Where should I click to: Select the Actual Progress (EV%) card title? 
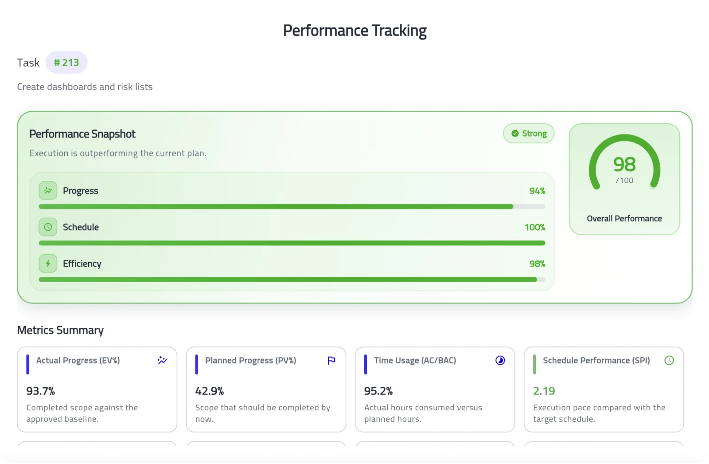pos(78,361)
